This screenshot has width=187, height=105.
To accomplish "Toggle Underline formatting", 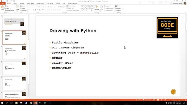I will pyautogui.click(x=33, y=10).
